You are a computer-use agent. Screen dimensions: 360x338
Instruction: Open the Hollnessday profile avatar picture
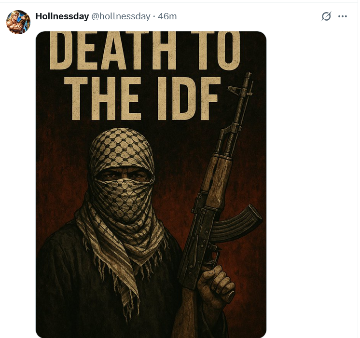[18, 22]
